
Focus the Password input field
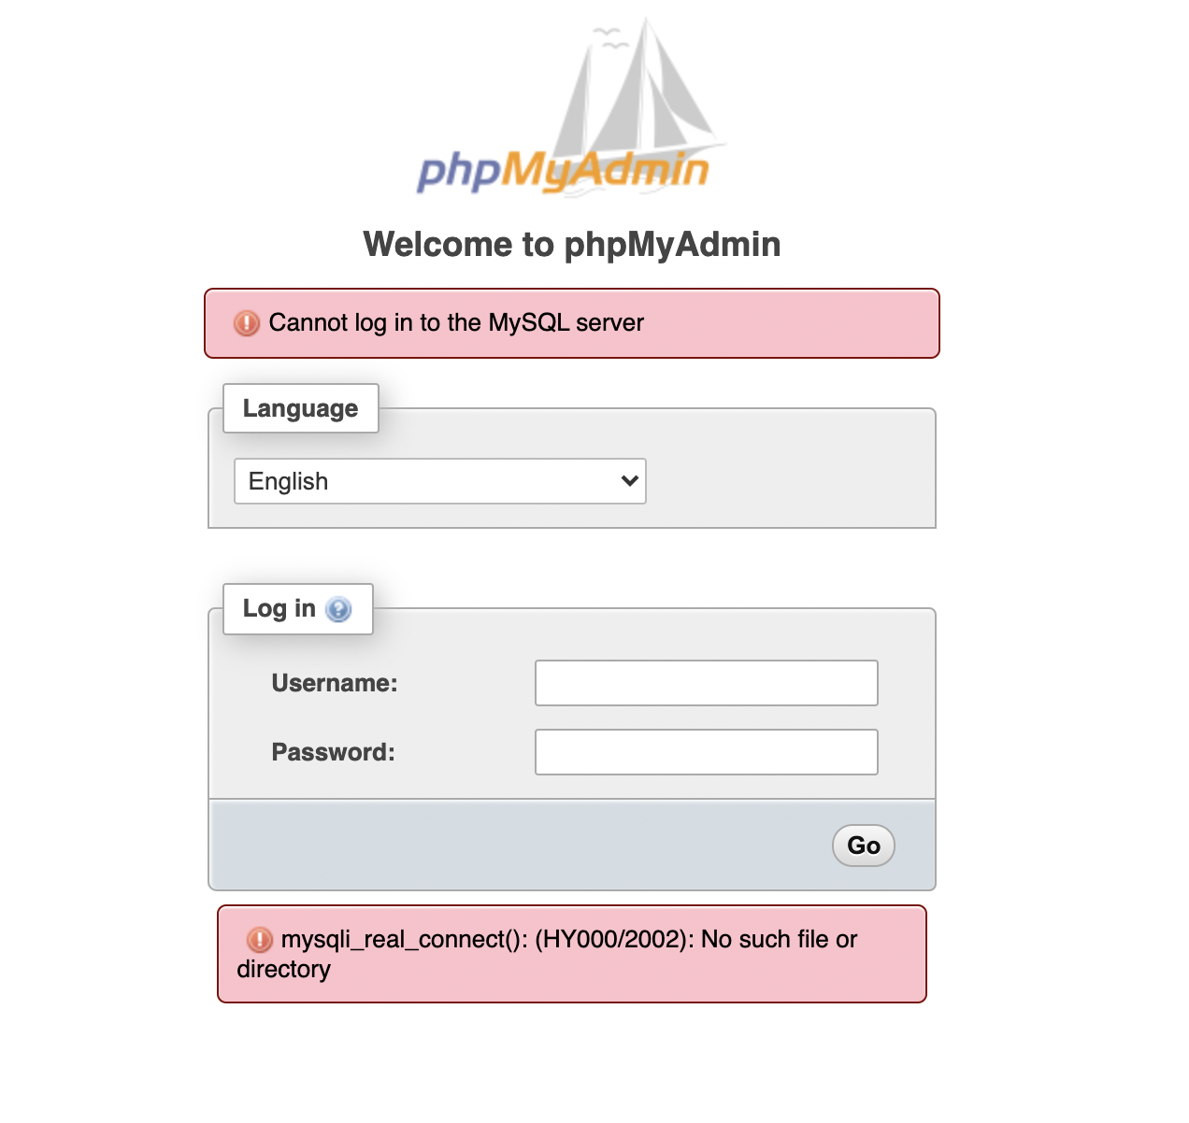tap(706, 752)
